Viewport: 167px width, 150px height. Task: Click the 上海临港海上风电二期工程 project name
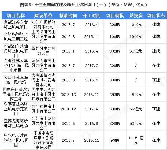click(x=16, y=36)
